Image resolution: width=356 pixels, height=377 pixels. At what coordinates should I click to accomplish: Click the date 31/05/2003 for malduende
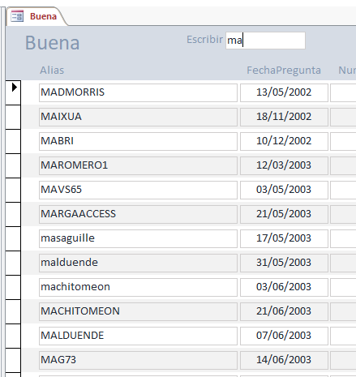click(x=284, y=263)
